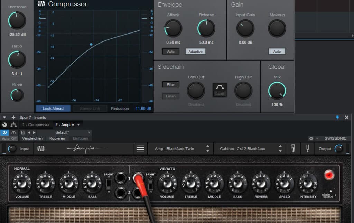Toggle the Ampire amp/stompbox view icon
Screen dimensions: 354x223
pos(140,149)
